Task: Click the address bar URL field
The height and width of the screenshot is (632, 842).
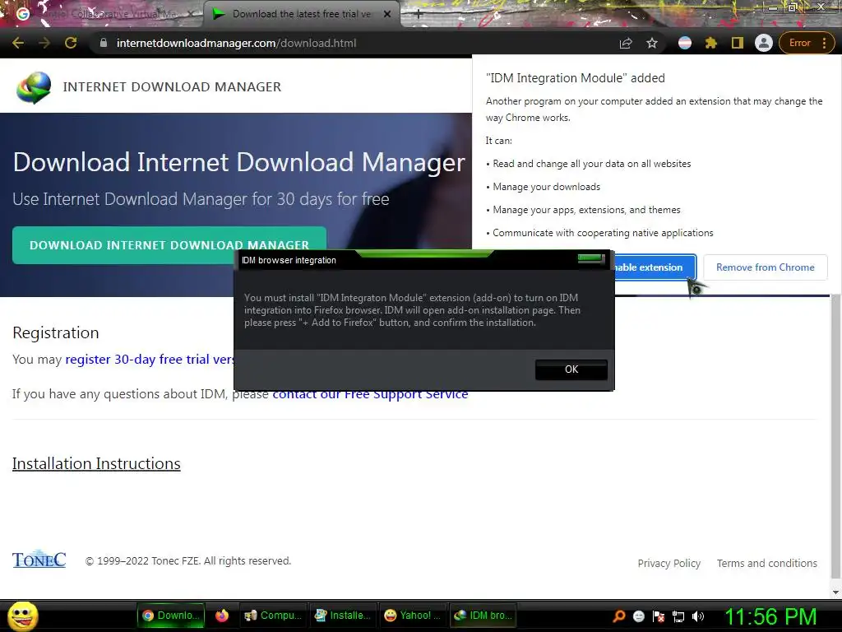Action: coord(354,43)
